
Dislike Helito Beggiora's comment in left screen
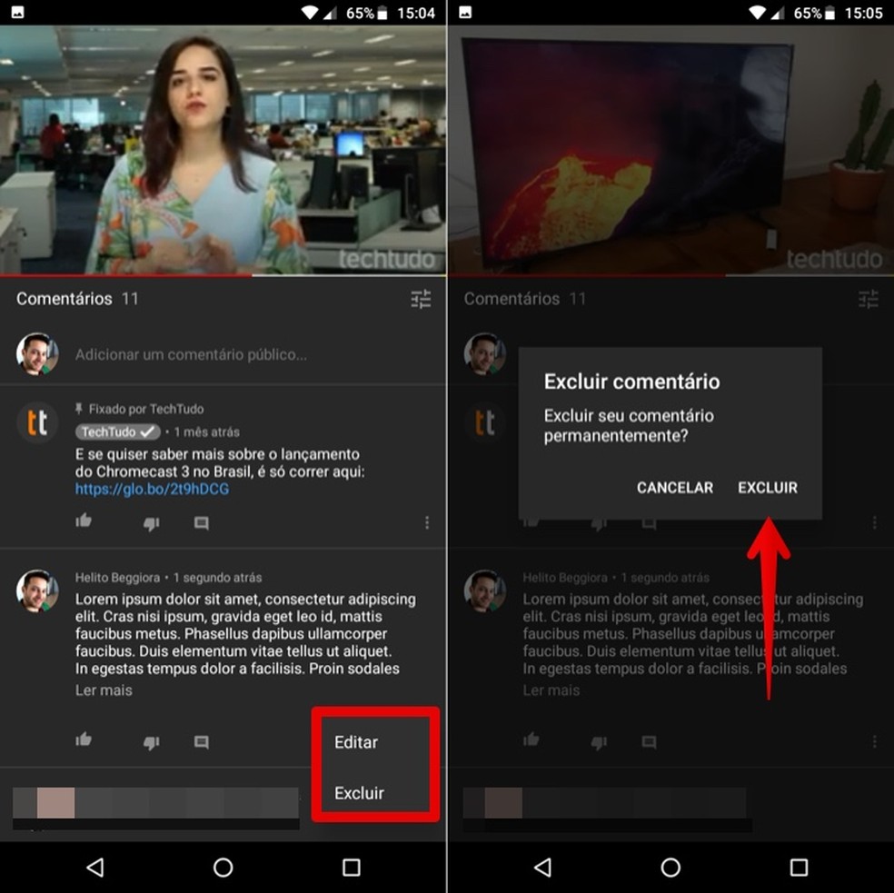pos(151,742)
